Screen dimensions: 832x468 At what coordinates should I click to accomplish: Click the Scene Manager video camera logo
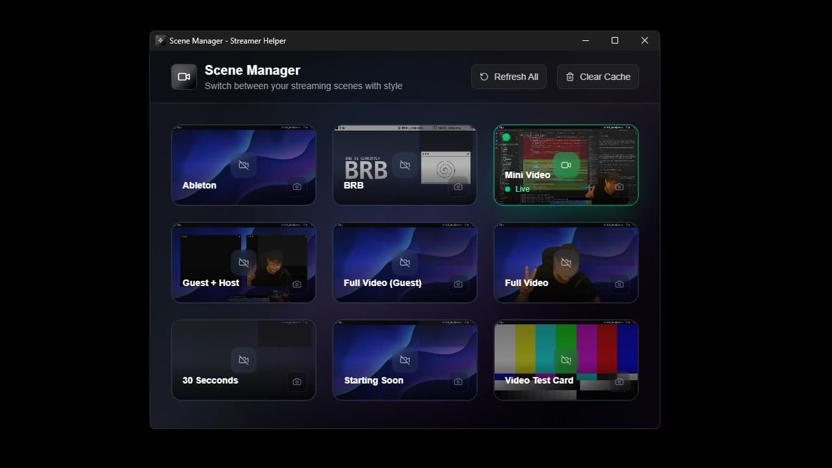pyautogui.click(x=184, y=77)
